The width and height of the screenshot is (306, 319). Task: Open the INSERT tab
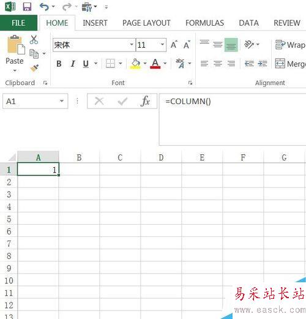click(x=95, y=23)
